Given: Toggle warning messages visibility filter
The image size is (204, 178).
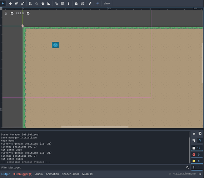Looking at the screenshot, I should tap(197, 161).
